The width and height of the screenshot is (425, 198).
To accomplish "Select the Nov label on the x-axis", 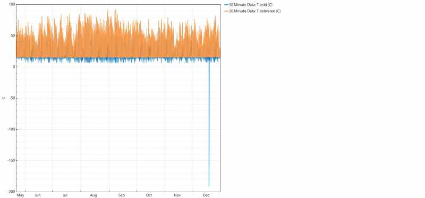I will tap(177, 195).
